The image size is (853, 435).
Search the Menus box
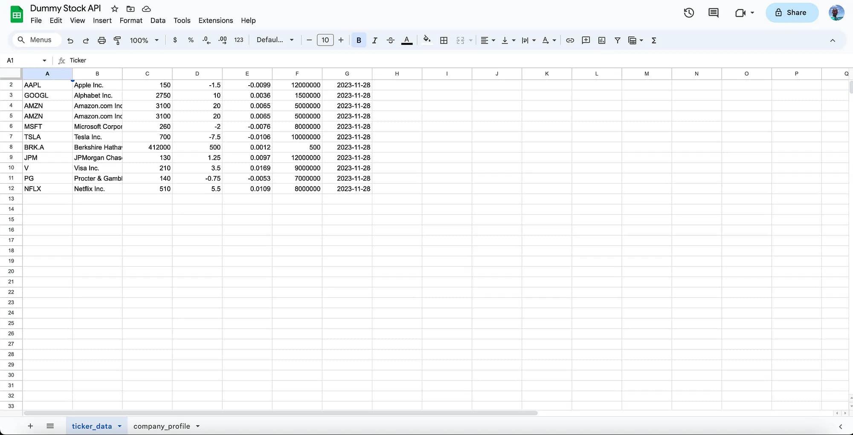pyautogui.click(x=36, y=40)
